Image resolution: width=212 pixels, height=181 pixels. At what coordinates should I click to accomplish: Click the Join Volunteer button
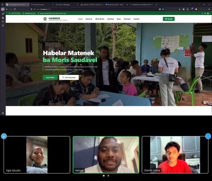[69, 77]
